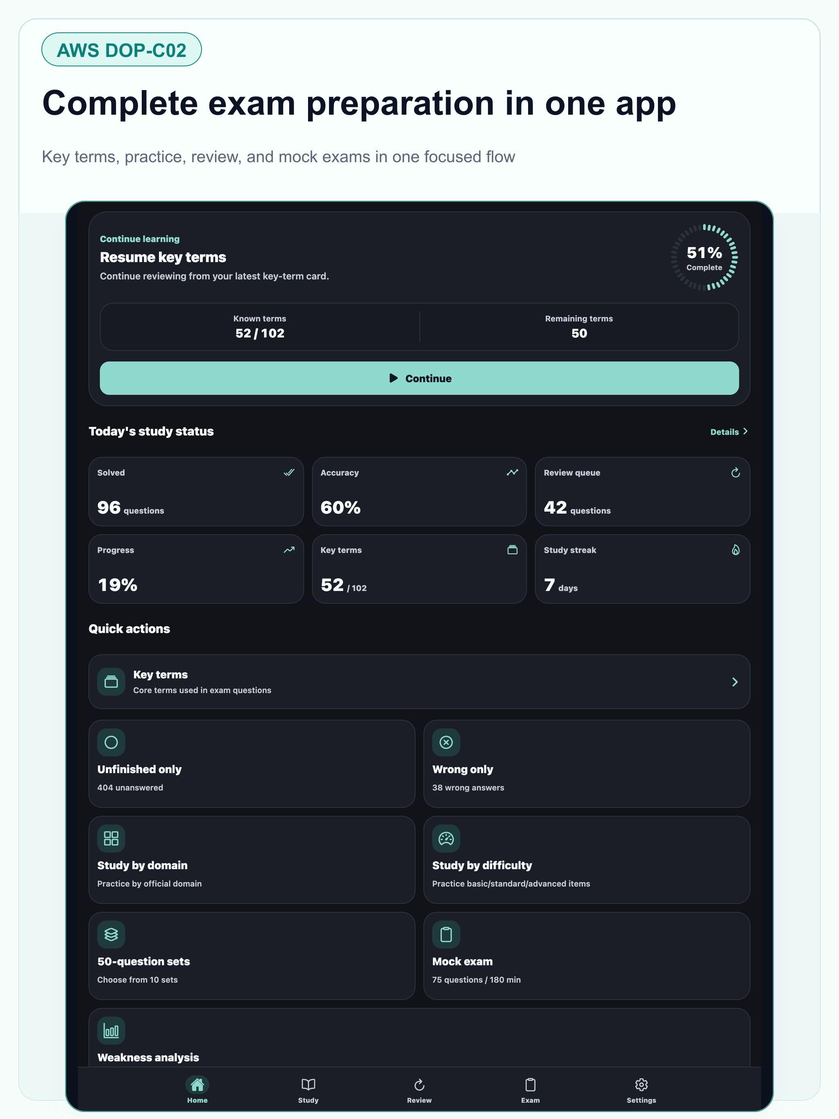Screen dimensions: 839x1119
Task: Click the 51% Complete progress ring
Action: tap(704, 258)
